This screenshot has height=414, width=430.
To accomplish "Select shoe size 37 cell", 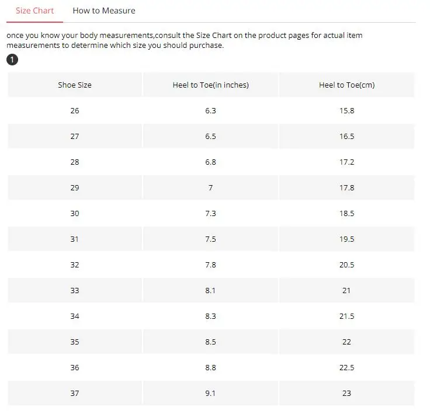I will [75, 394].
